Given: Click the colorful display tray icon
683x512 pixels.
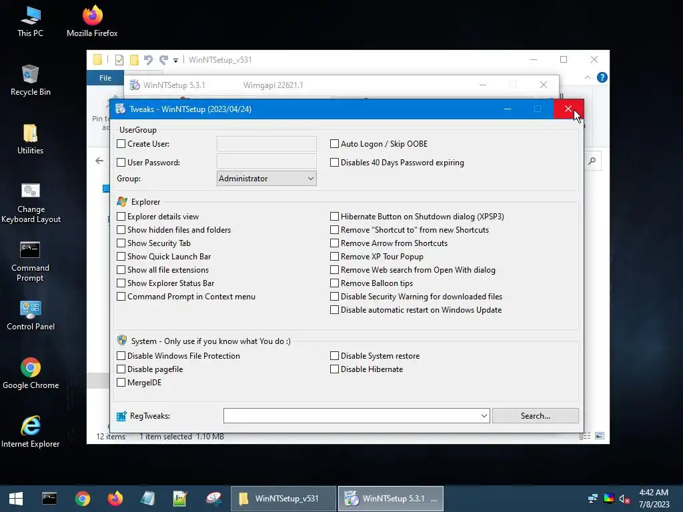Looking at the screenshot, I should (608, 499).
